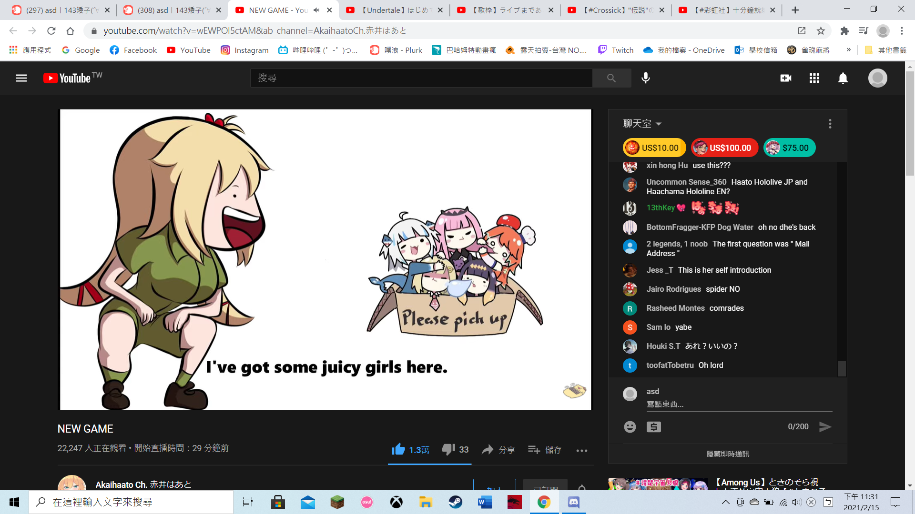Open the taskbar volume control
Viewport: 915px width, 514px height.
pyautogui.click(x=796, y=502)
